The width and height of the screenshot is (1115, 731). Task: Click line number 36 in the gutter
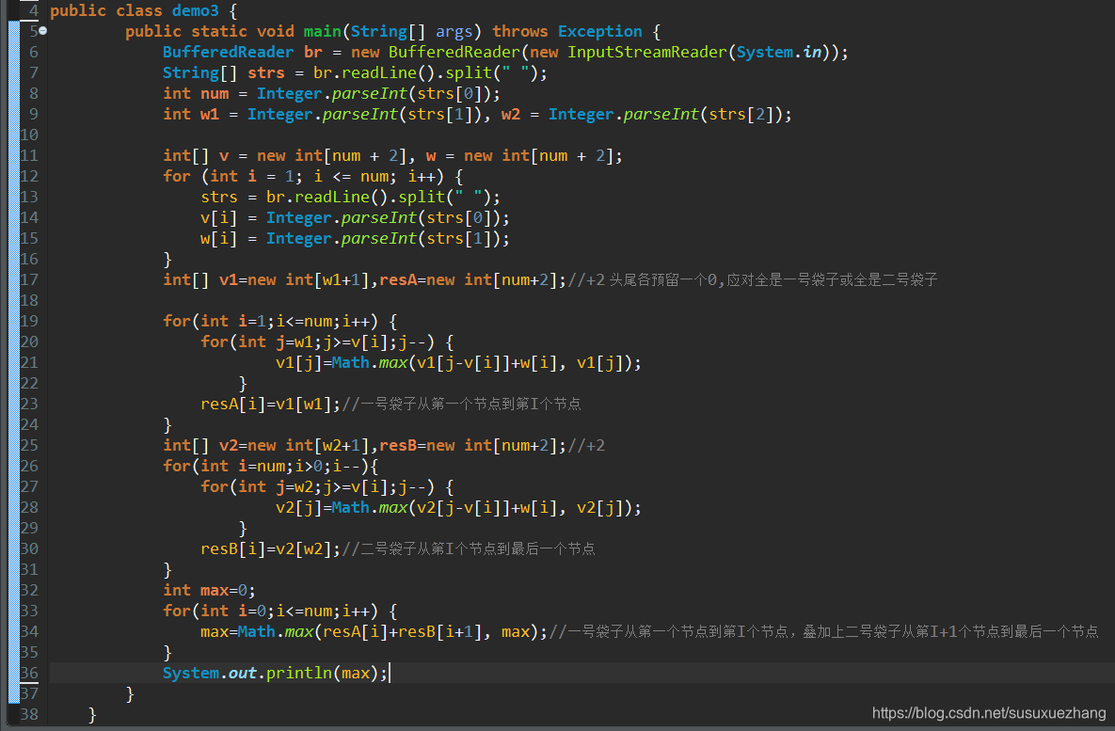pyautogui.click(x=28, y=673)
